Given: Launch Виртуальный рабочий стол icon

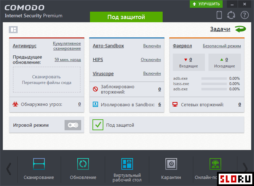Looking at the screenshot, I should (x=127, y=164).
